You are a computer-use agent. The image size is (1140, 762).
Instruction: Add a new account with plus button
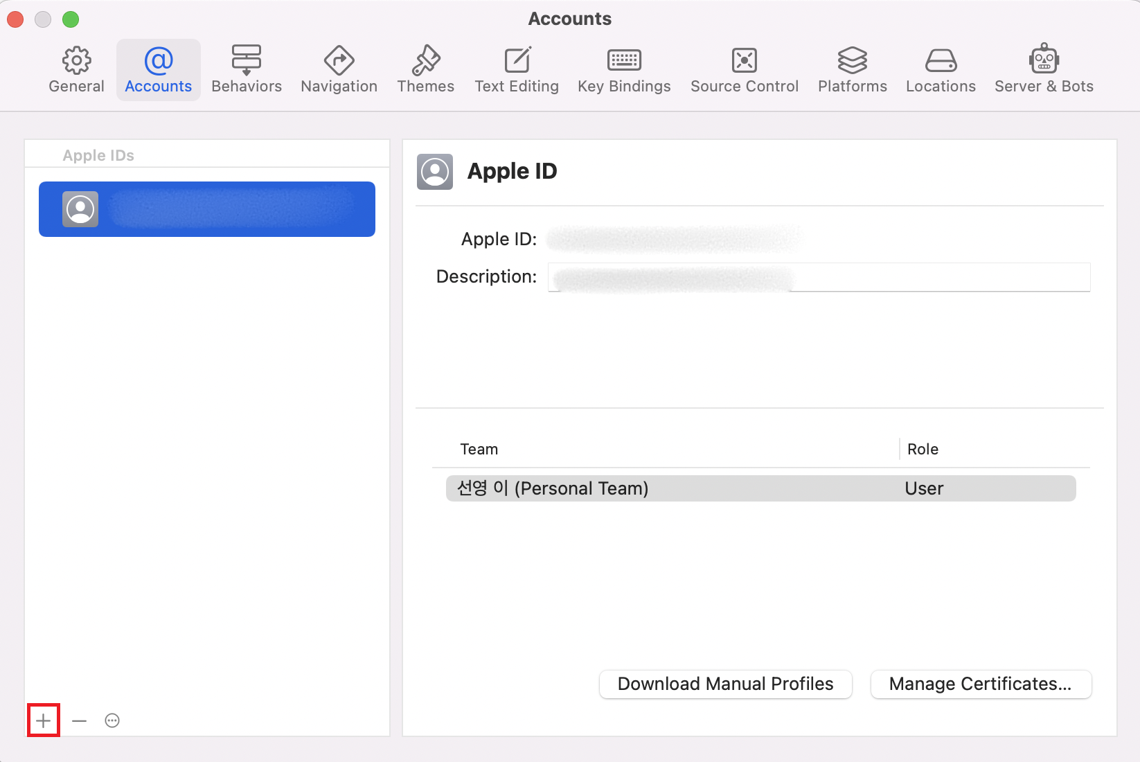coord(44,720)
